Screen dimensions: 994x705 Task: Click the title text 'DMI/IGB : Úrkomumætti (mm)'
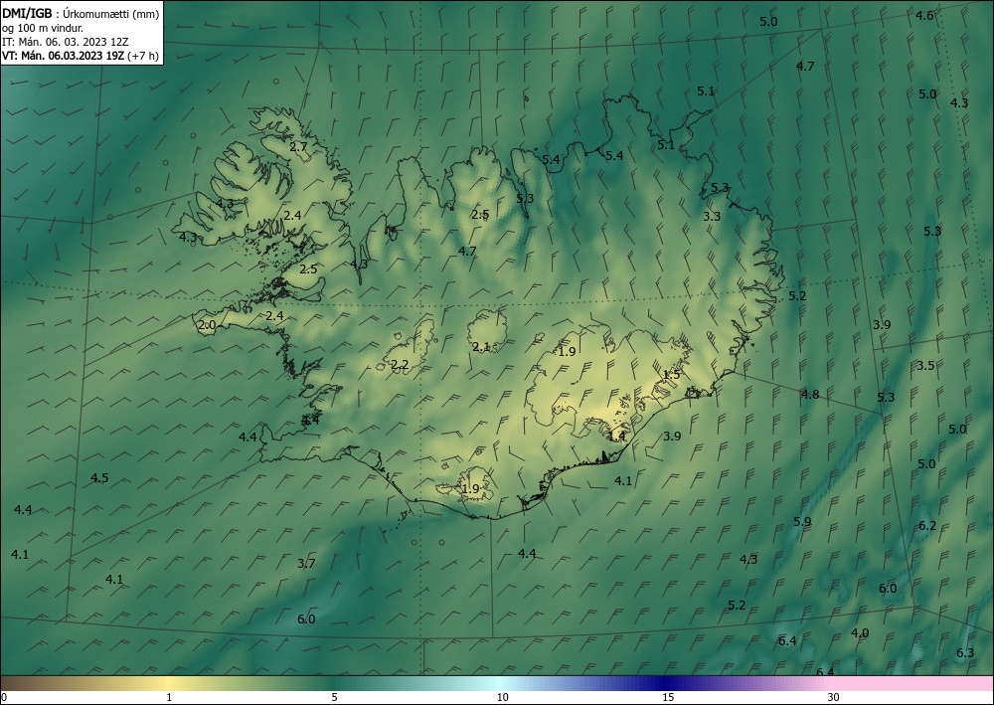(x=82, y=13)
